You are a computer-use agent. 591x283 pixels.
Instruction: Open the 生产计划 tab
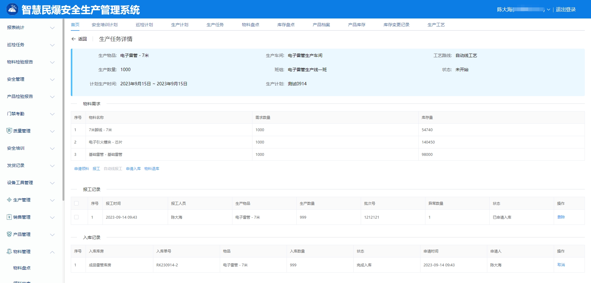[180, 25]
